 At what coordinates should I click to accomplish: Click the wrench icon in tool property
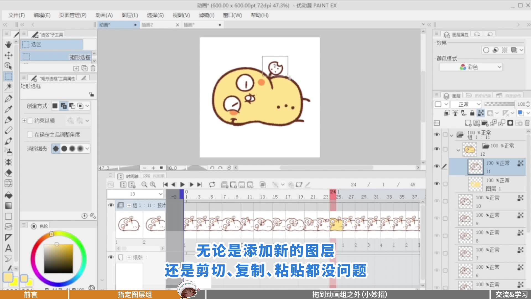(x=93, y=216)
